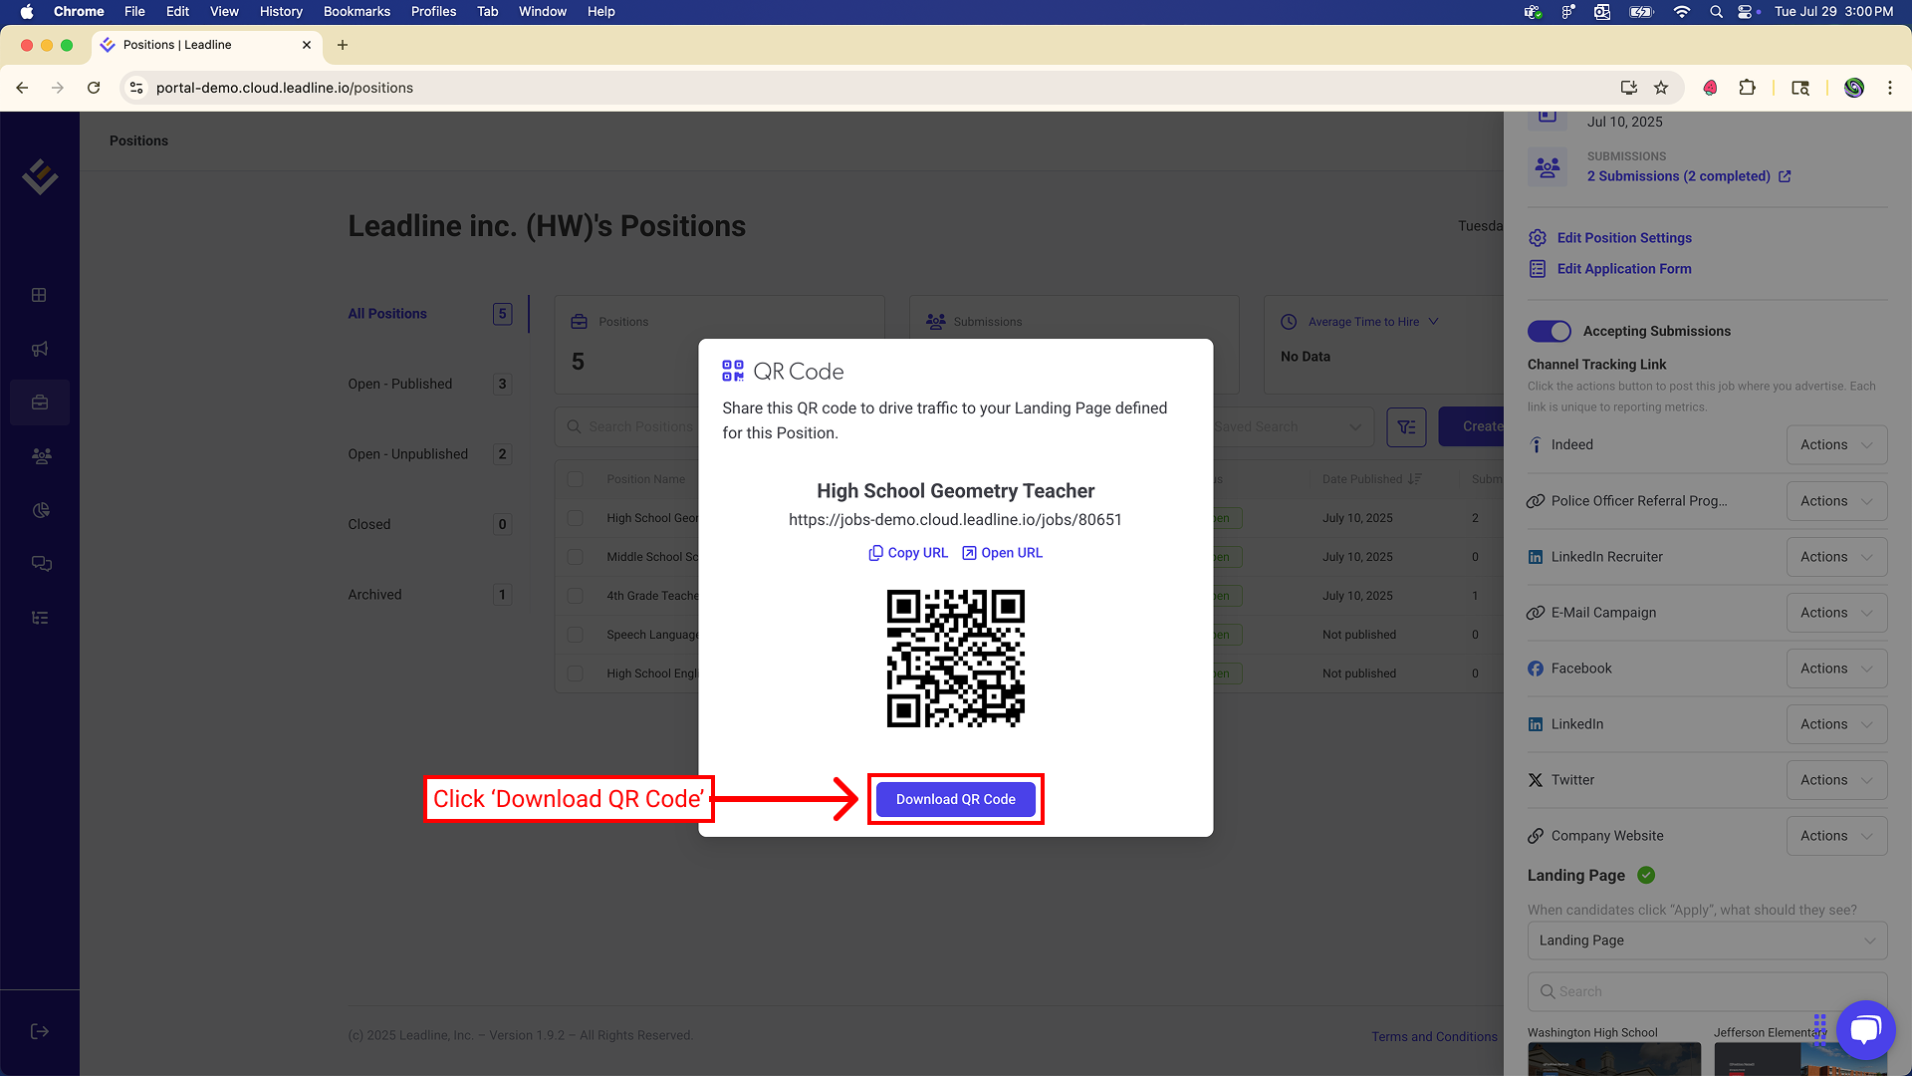
Task: Select the briefcase positions icon in the sidebar
Action: 40,403
